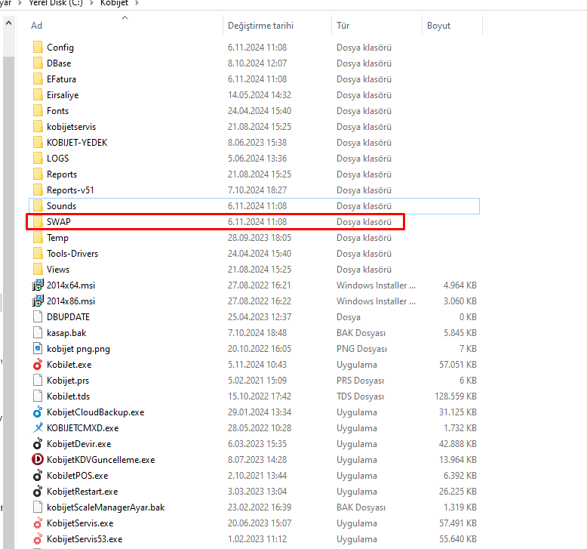Image resolution: width=587 pixels, height=549 pixels.
Task: Click the 4.964 KB size value
Action: [x=460, y=285]
